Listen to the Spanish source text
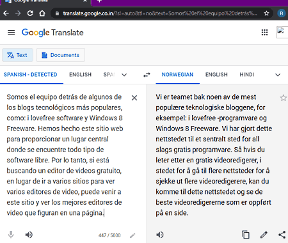Screen dimensions: 288x243 point(29,235)
